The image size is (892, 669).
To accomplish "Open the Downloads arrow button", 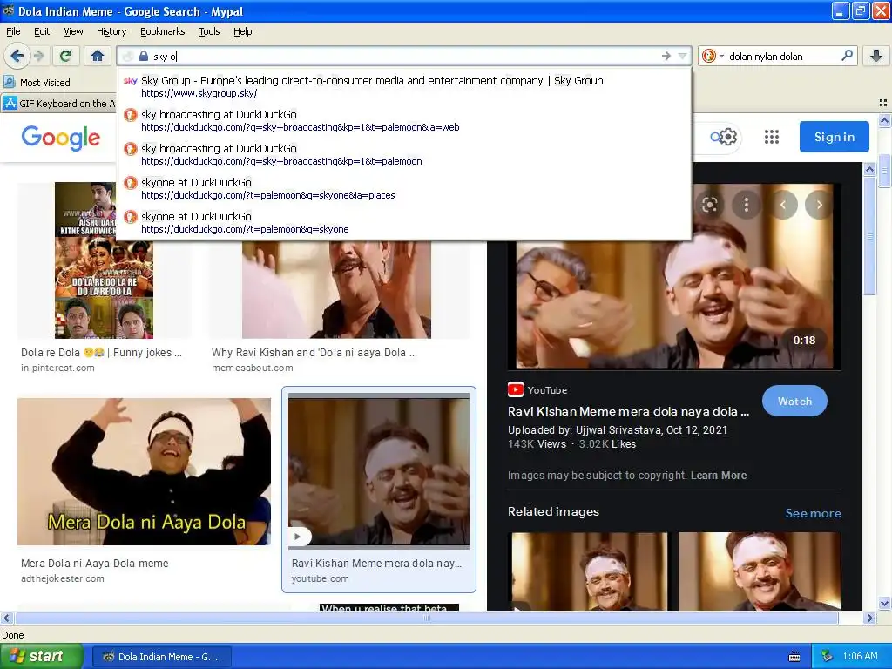I will point(876,56).
